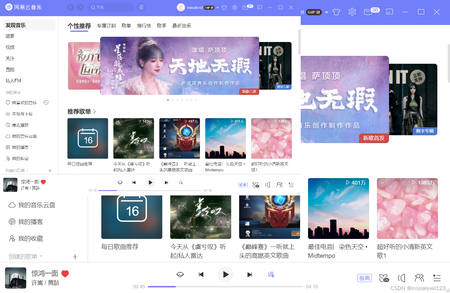
Task: Open 我的收藏 in the enlarged sidebar
Action: (26, 238)
